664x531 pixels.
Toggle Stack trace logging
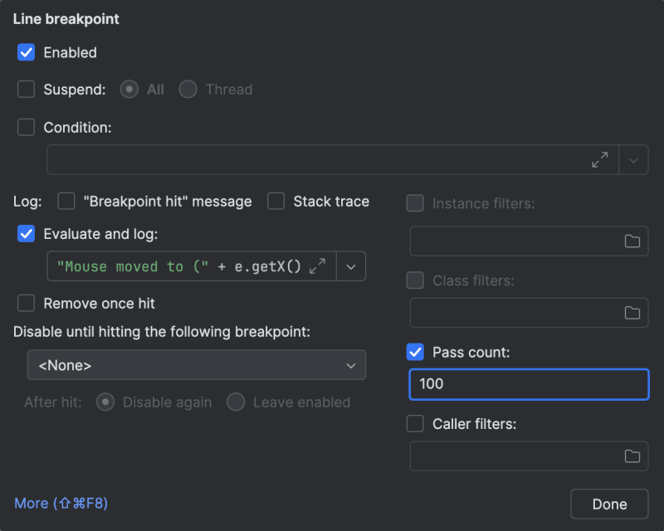coord(276,201)
